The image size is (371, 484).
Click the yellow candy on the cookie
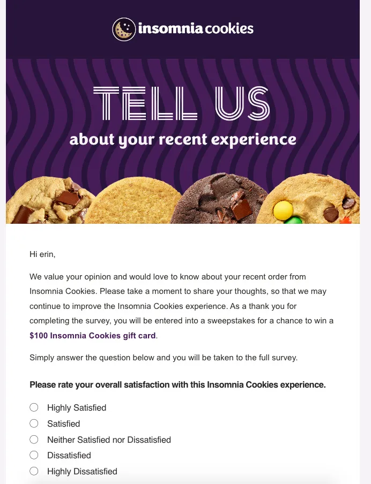click(x=283, y=210)
